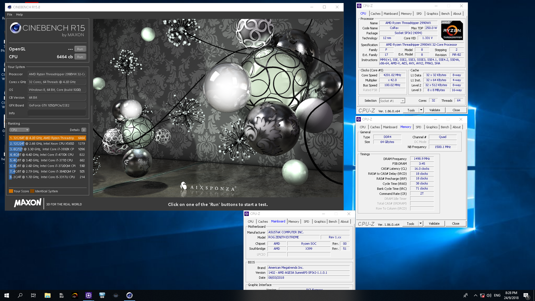
Task: Select the Intel Core i7-3930K ranking row
Action: click(x=47, y=149)
